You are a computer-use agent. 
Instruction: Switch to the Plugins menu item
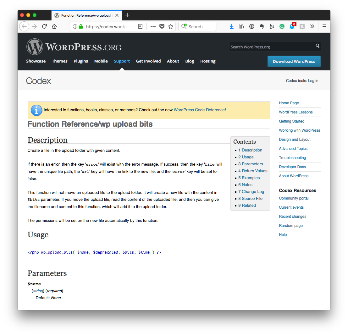coord(81,61)
